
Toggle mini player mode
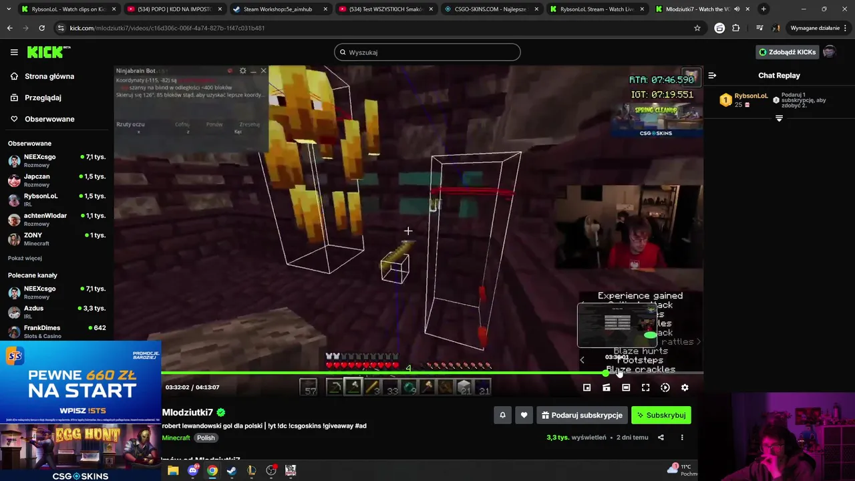[586, 387]
